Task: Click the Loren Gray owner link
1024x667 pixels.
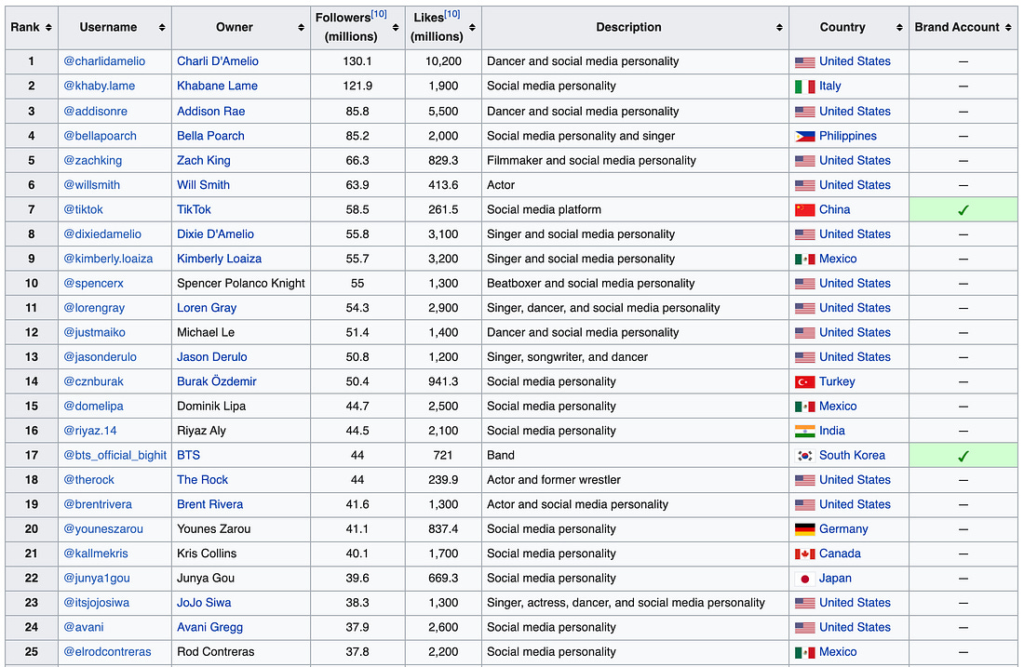Action: click(207, 308)
